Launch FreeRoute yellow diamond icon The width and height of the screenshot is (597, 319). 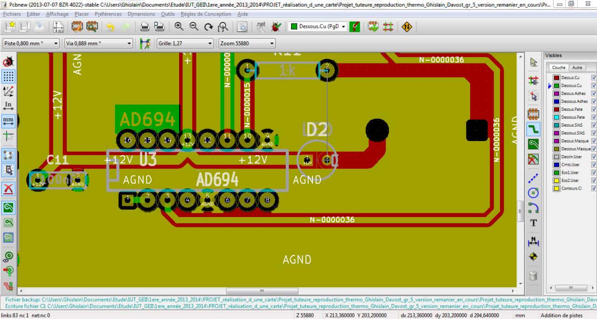click(x=407, y=27)
